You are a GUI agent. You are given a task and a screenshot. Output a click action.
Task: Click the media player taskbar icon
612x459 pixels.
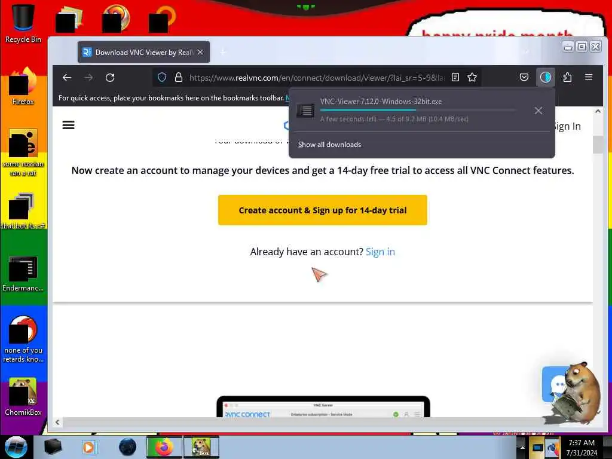click(x=88, y=447)
